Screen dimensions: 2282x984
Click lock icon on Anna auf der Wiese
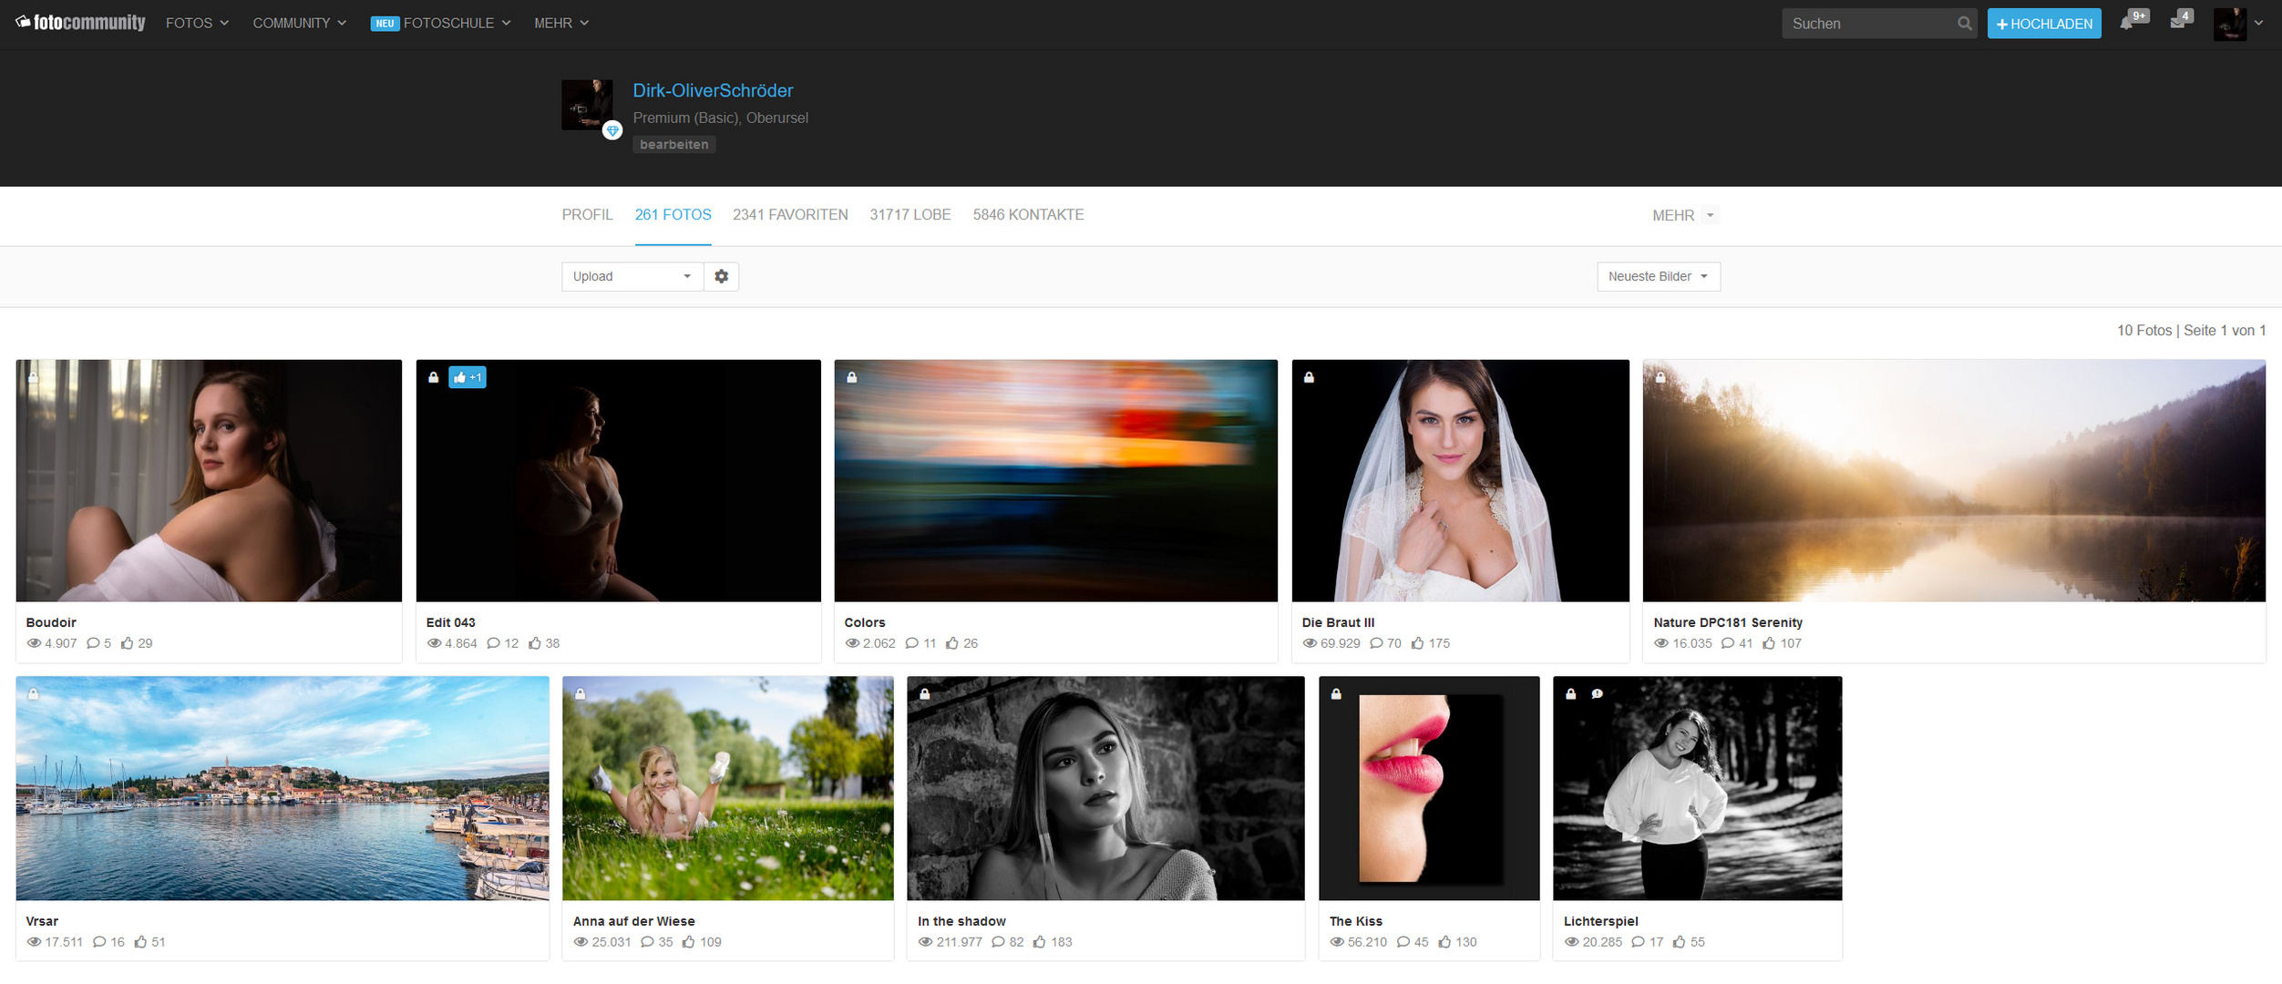pos(580,694)
